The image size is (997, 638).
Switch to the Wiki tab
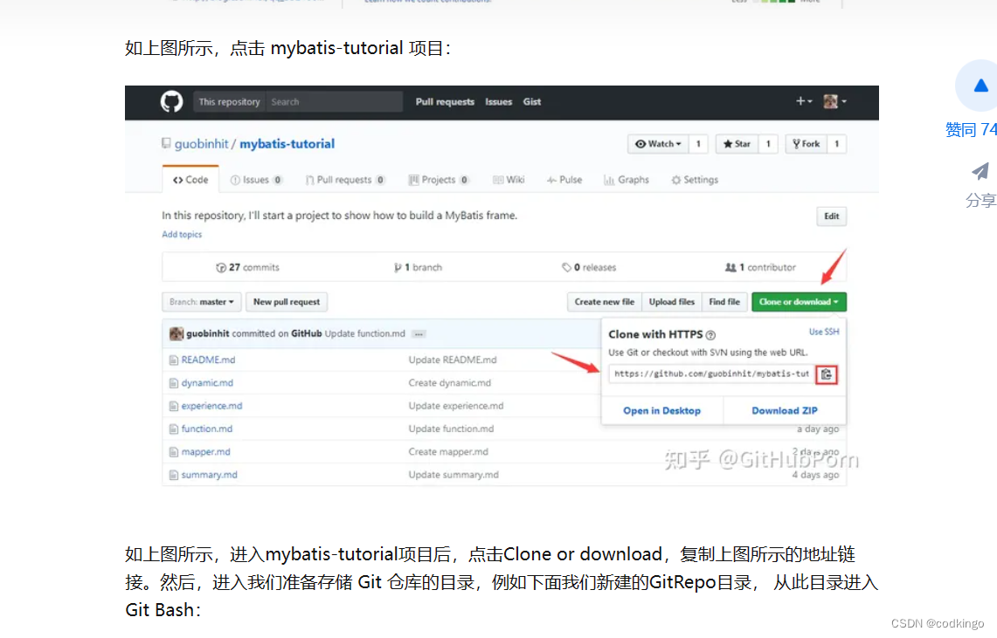(x=509, y=180)
